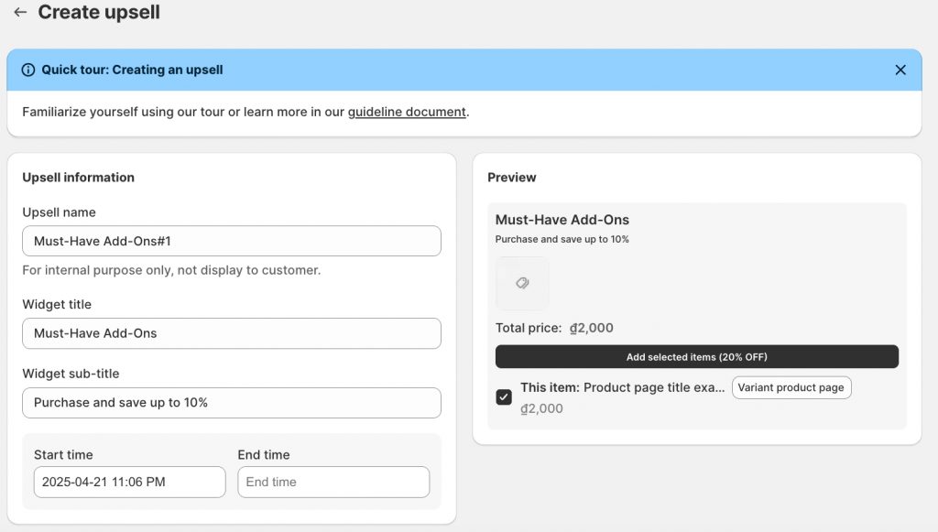
Task: Uncheck the This item checkbox
Action: tap(504, 397)
